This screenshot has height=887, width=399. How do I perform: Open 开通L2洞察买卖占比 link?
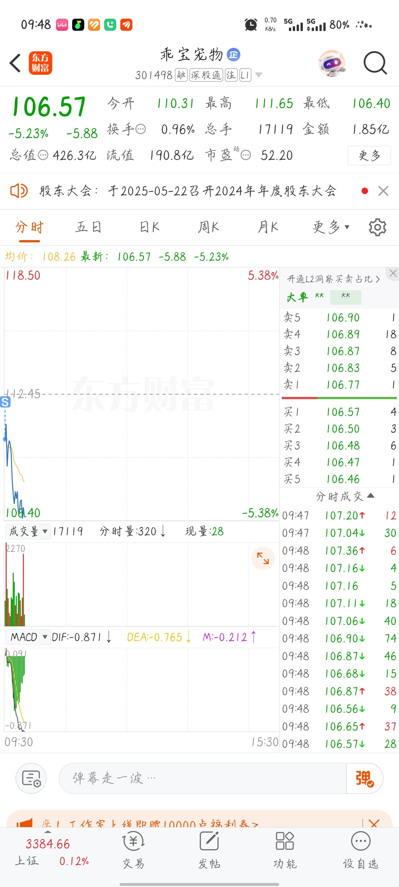tap(333, 279)
